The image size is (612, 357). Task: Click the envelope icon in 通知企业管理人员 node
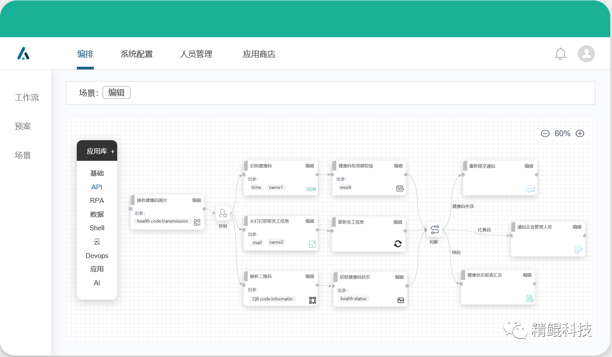point(578,250)
